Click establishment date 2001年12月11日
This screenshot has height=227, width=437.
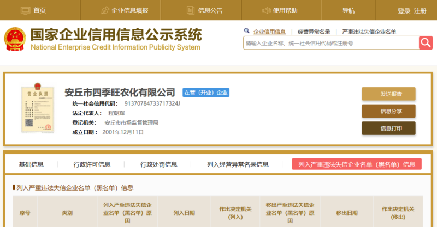123,132
